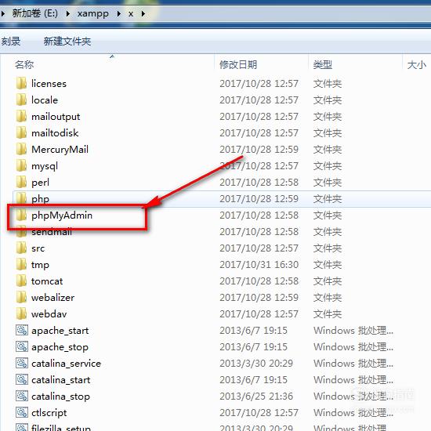This screenshot has height=431, width=431.
Task: Select the catalina_start file name
Action: pyautogui.click(x=61, y=380)
